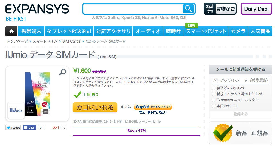Screen dimensions: 276x148
Task: Click SIM Cards breadcrumb link
Action: click(x=71, y=41)
